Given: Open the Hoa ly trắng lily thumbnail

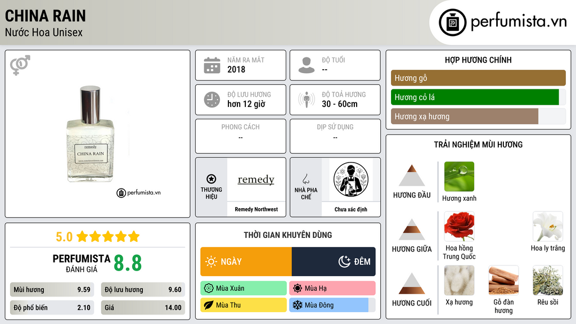Looking at the screenshot, I should coord(548,226).
